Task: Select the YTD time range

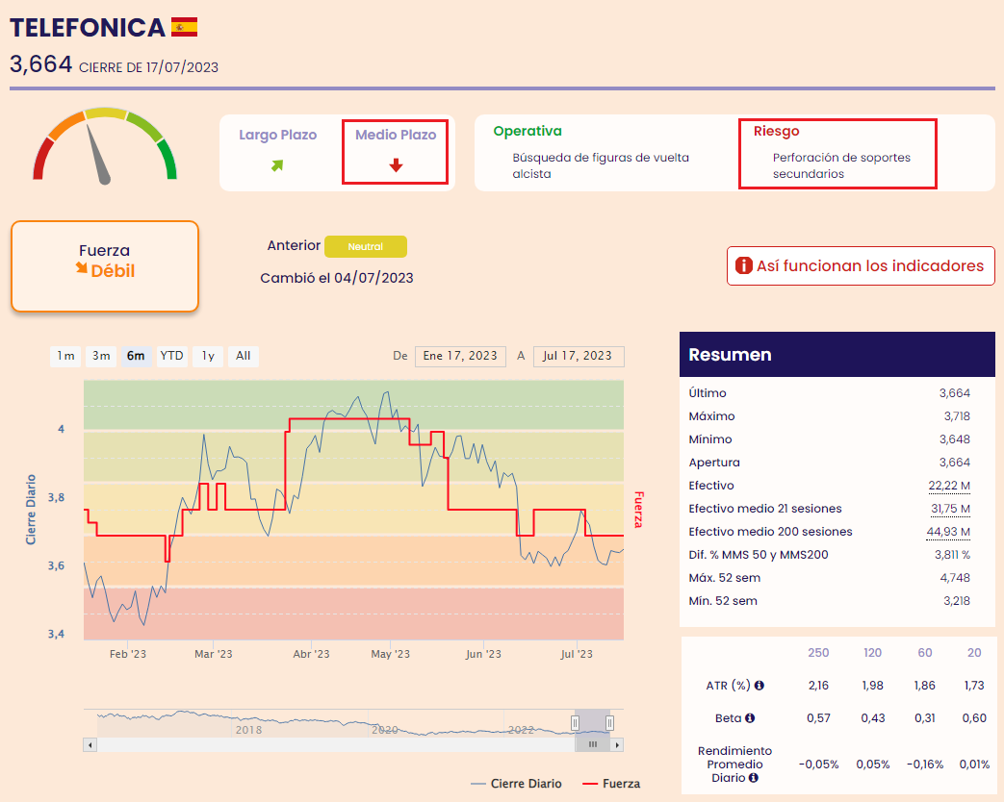Action: point(171,356)
